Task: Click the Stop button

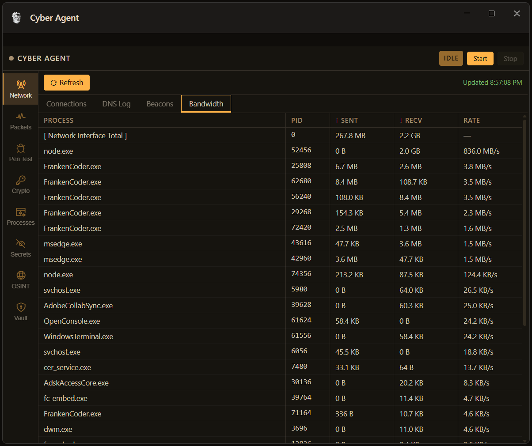Action: coord(510,58)
